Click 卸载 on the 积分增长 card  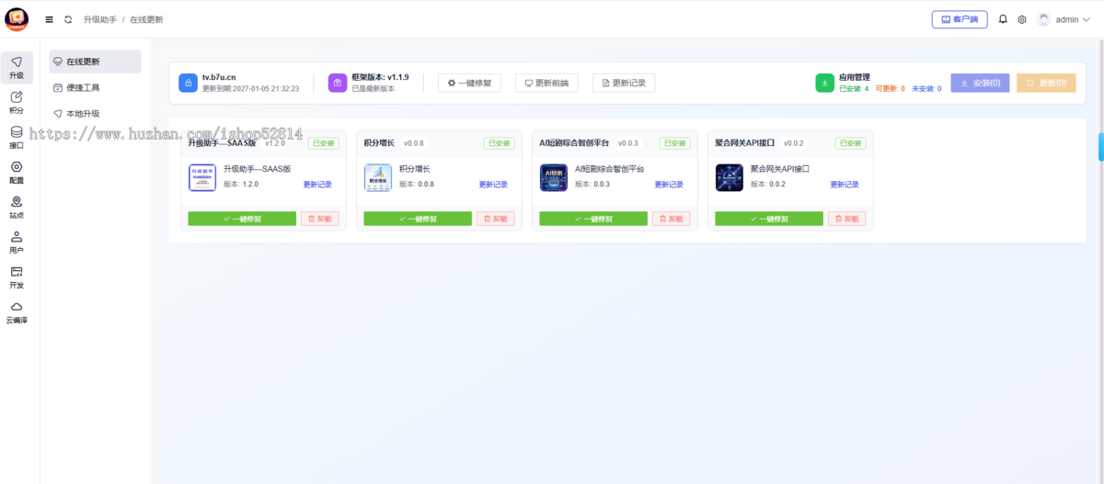(x=495, y=219)
